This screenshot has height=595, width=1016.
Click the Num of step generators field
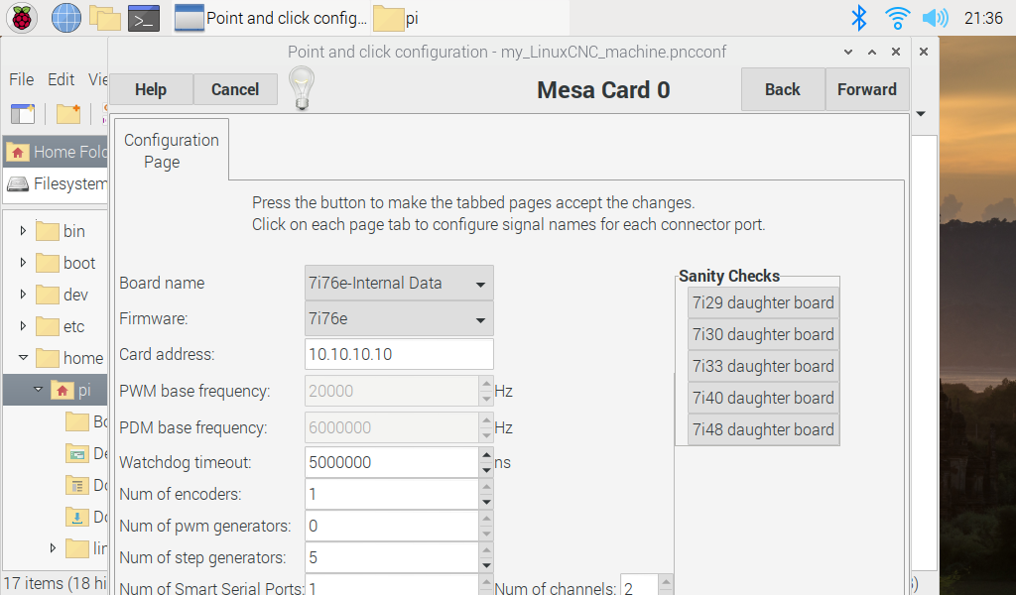pyautogui.click(x=392, y=557)
